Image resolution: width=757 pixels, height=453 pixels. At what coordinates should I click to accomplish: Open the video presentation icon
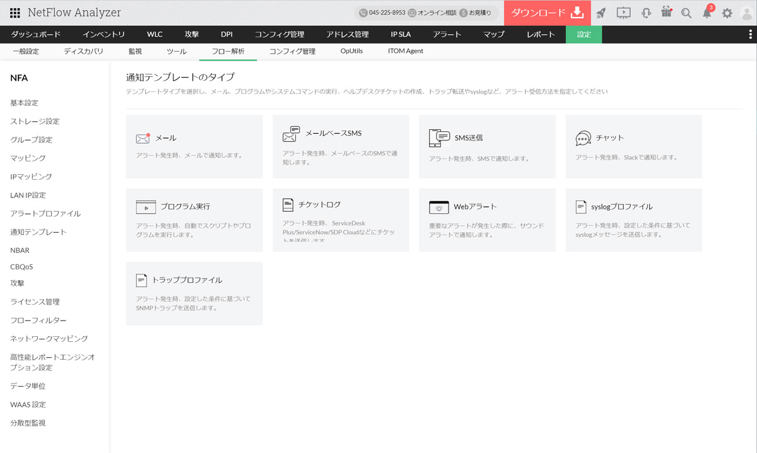[x=623, y=13]
